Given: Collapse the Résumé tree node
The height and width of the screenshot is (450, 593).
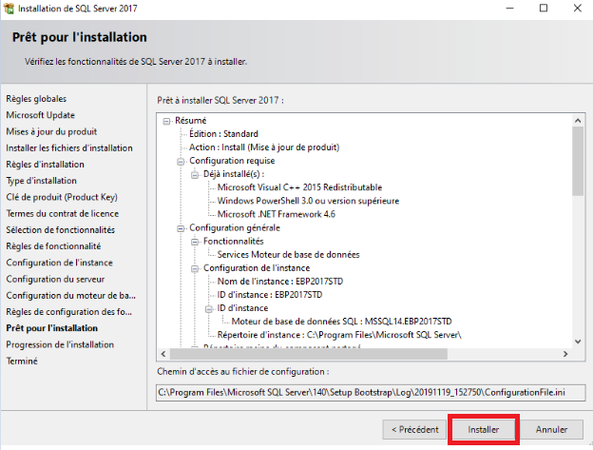Looking at the screenshot, I should (166, 121).
